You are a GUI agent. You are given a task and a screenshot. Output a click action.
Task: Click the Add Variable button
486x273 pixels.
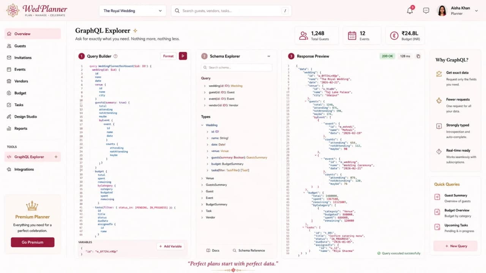[x=170, y=246]
